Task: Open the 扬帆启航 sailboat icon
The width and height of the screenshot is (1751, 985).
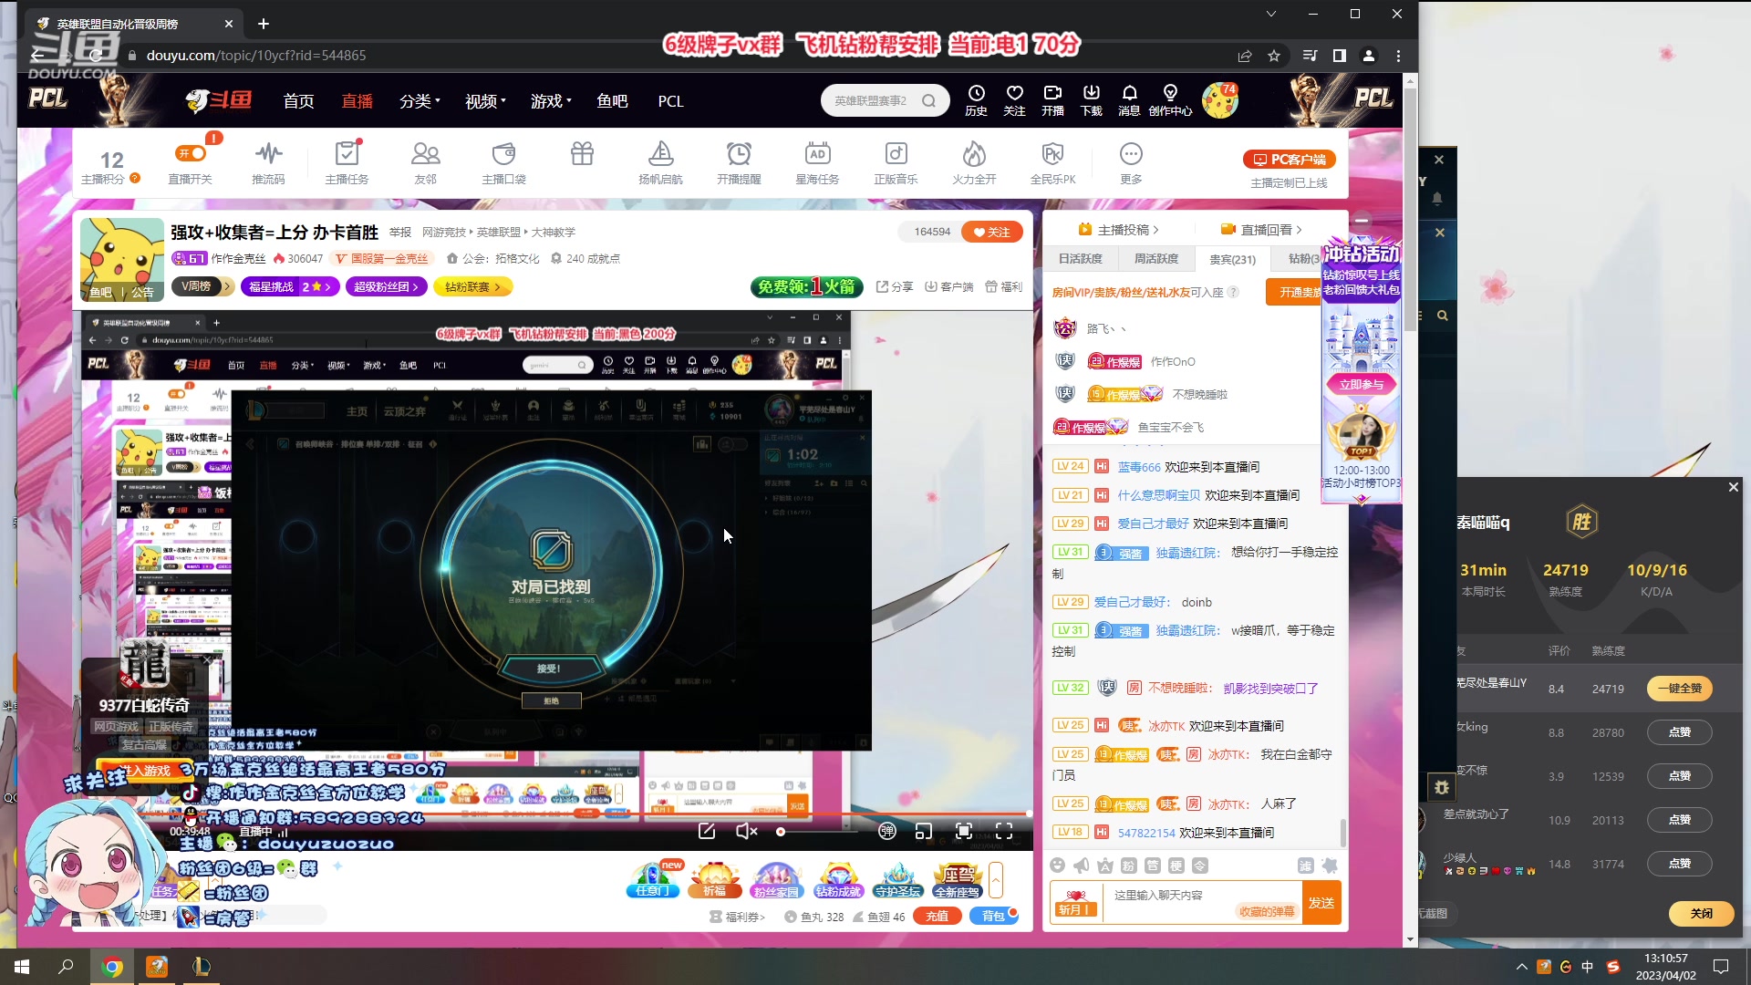Action: pos(660,163)
